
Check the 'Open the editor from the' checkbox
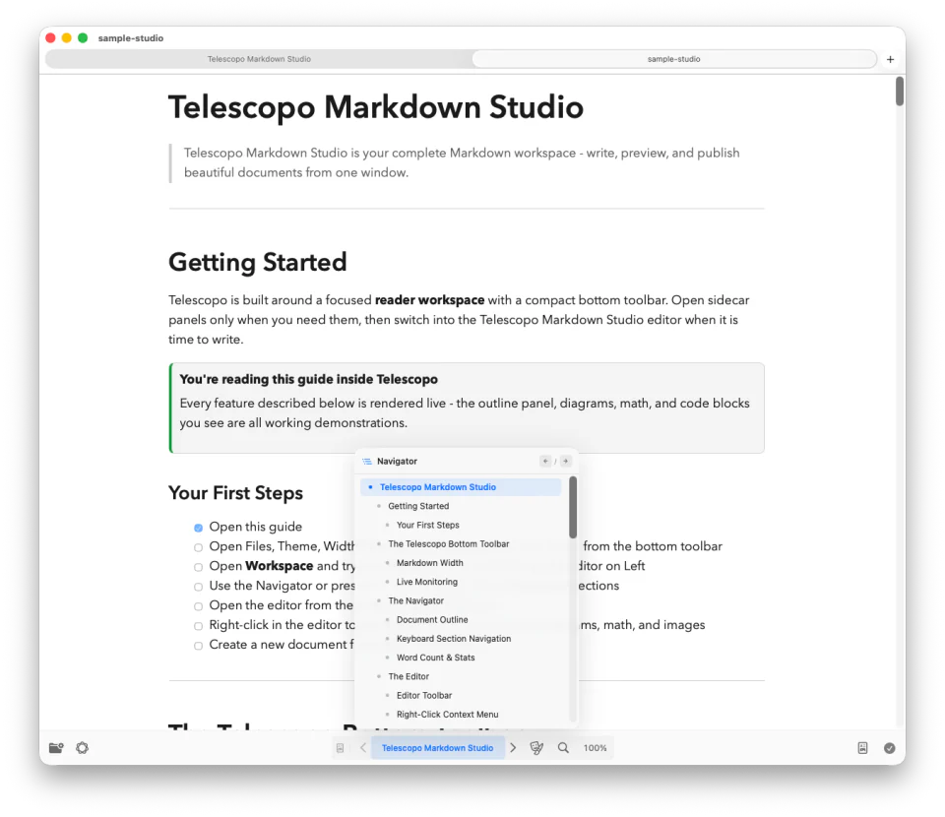pos(198,606)
